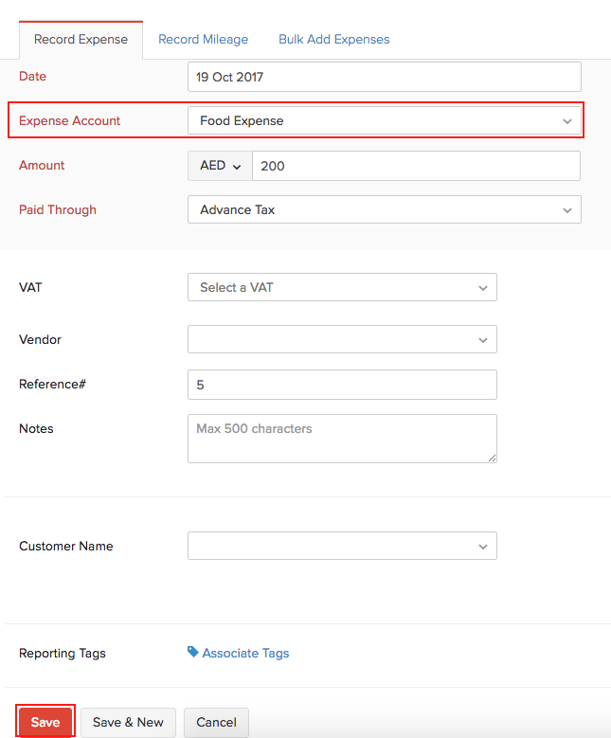Viewport: 611px width, 738px height.
Task: Open the Customer Name dropdown
Action: (x=342, y=546)
